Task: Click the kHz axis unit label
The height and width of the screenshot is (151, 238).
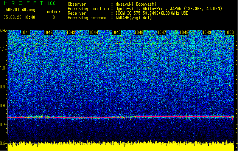Action: (3, 31)
